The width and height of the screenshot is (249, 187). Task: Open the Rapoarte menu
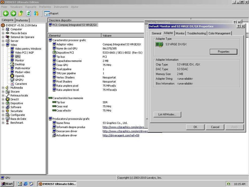point(31,7)
